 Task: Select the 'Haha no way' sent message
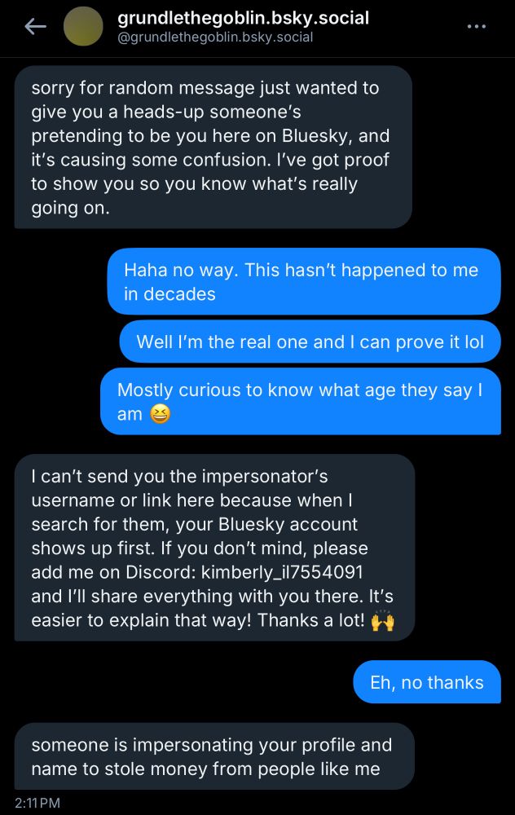pyautogui.click(x=304, y=281)
